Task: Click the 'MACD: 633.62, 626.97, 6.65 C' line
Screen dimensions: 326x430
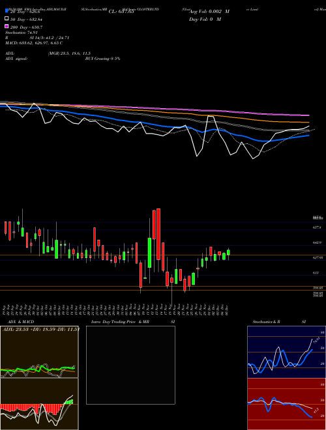Action: 34,43
